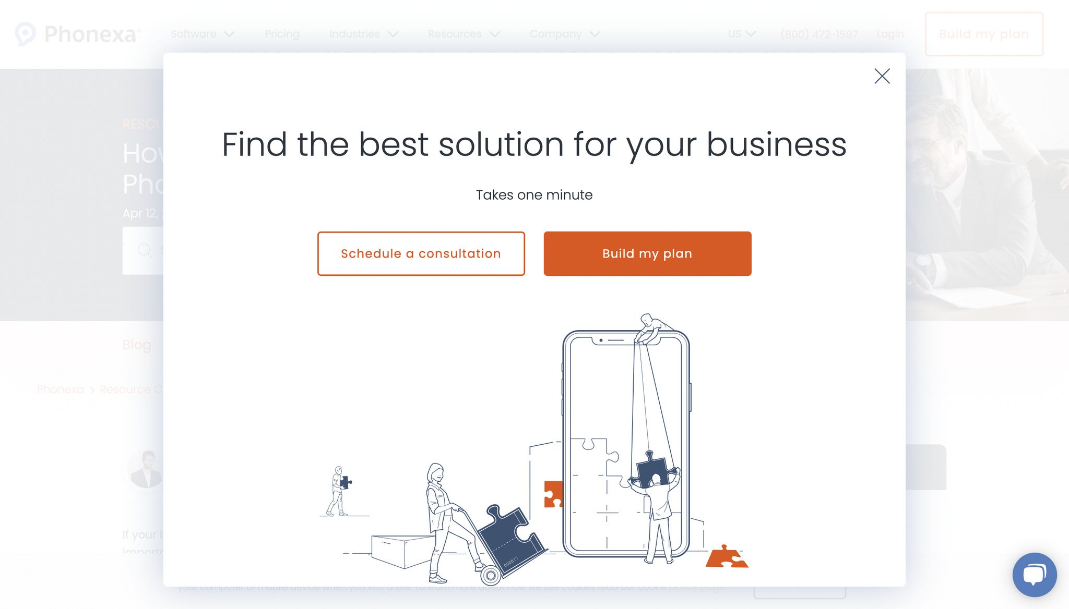Image resolution: width=1069 pixels, height=609 pixels.
Task: Open the Company navigation menu
Action: click(565, 34)
